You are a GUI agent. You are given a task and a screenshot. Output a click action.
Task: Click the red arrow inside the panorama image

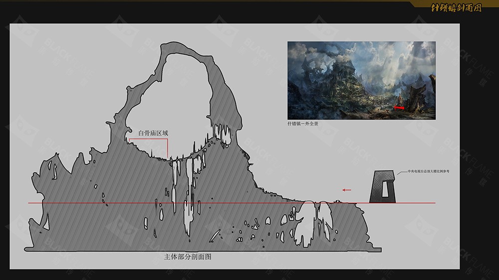[398, 107]
